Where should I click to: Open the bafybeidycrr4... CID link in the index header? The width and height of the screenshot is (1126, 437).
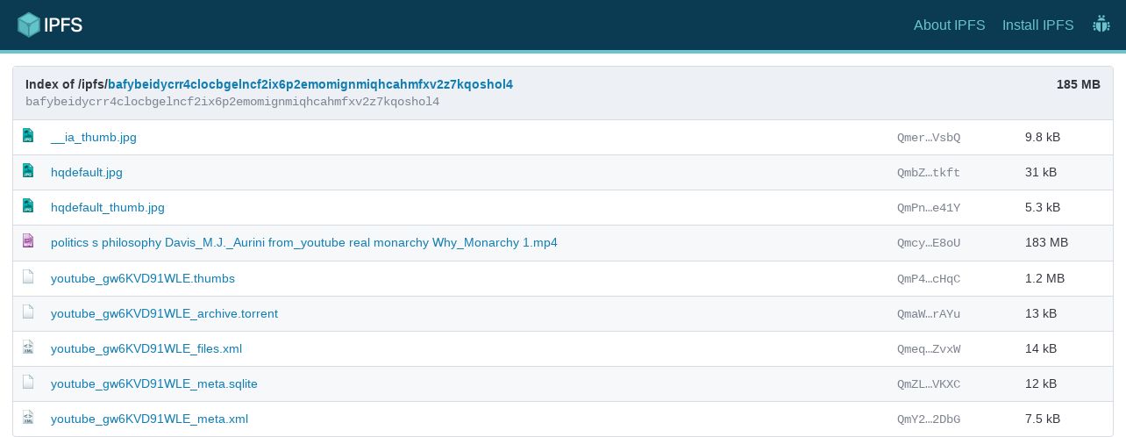pos(310,84)
